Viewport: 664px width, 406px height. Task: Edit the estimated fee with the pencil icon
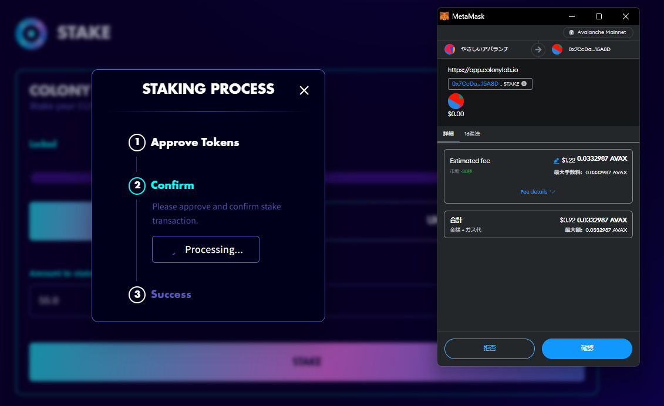pos(556,160)
